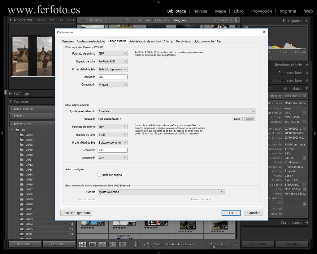This screenshot has width=317, height=254.
Task: Select the Painter spray can tool
Action: coord(136,244)
